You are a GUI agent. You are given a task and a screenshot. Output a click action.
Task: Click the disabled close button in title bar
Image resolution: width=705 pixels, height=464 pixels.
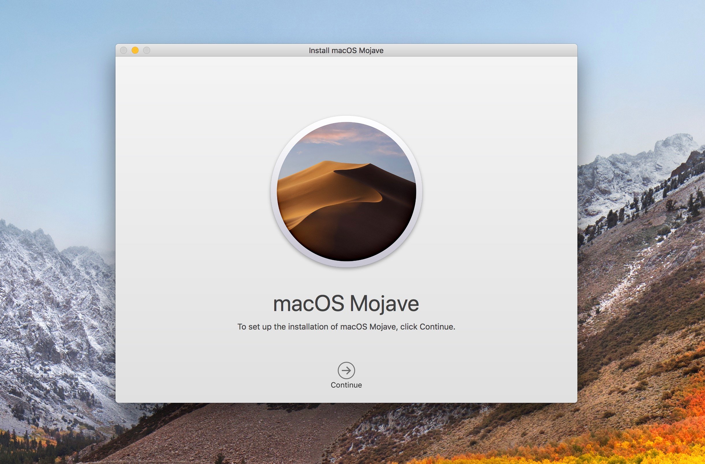[x=124, y=50]
